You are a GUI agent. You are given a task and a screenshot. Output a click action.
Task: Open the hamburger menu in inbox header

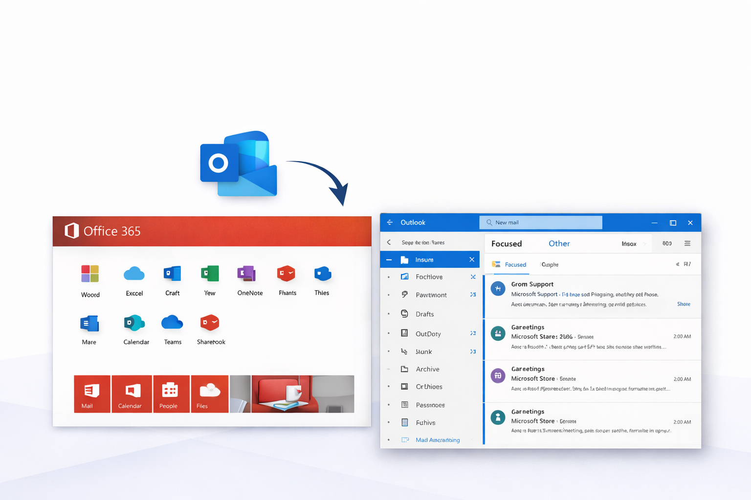pyautogui.click(x=687, y=243)
